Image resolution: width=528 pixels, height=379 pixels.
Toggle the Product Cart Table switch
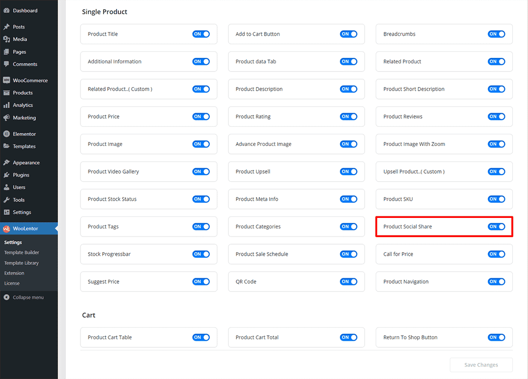(x=201, y=337)
